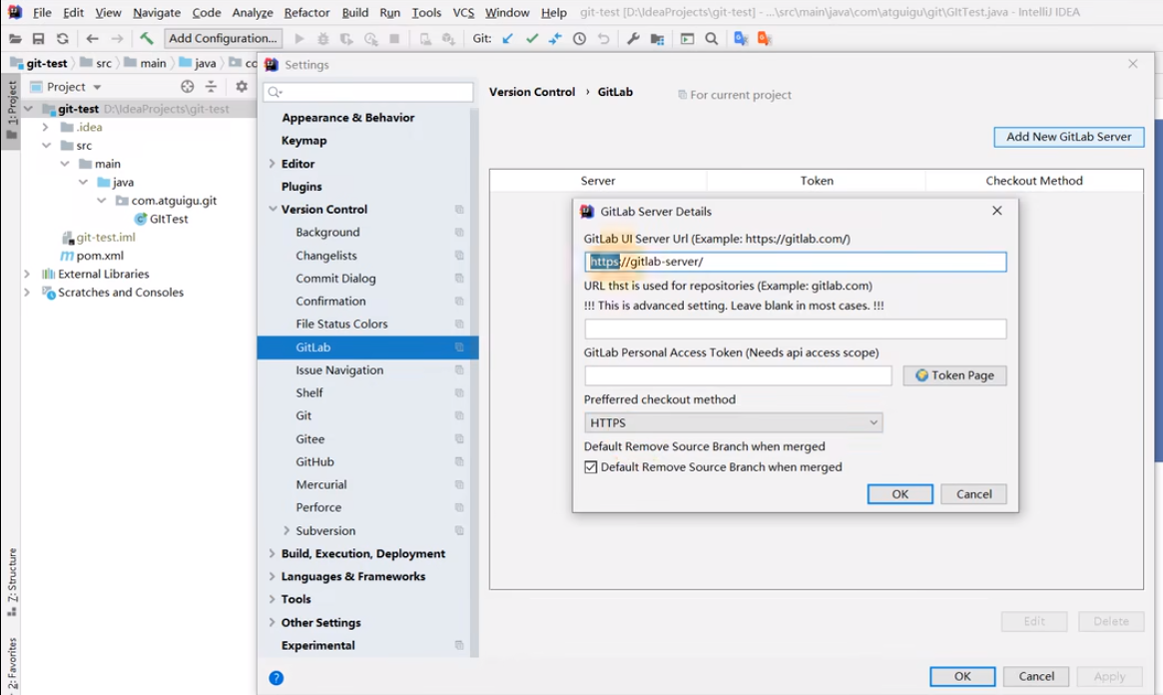Viewport: 1163px width, 695px height.
Task: Select Commit Dialog settings item
Action: point(335,279)
